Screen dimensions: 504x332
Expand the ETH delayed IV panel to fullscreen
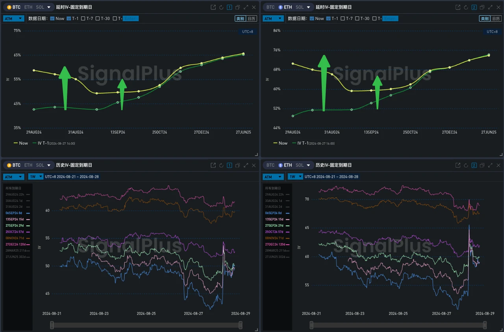pos(490,7)
